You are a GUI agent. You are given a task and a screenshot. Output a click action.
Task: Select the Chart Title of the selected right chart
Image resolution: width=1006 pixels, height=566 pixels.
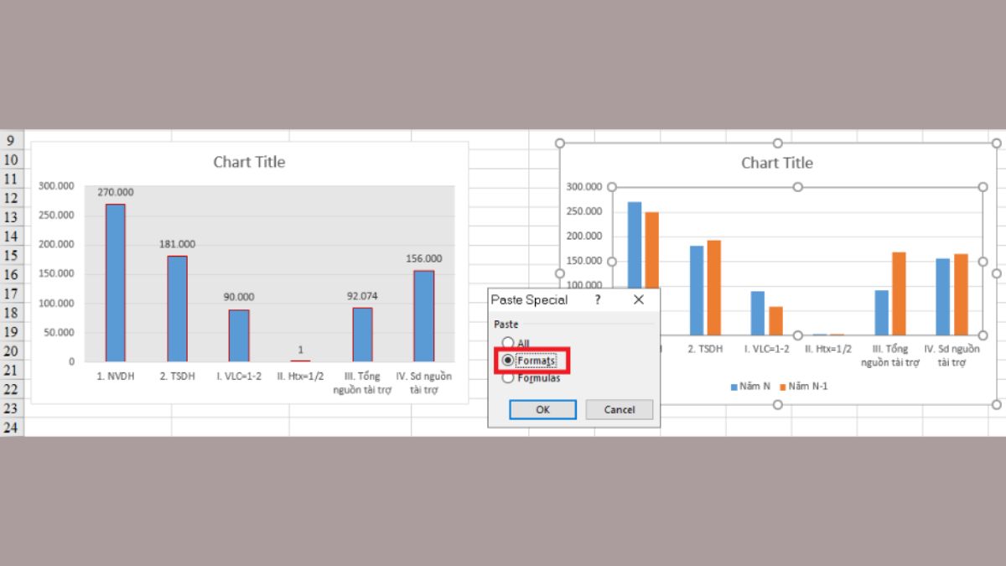pos(777,163)
